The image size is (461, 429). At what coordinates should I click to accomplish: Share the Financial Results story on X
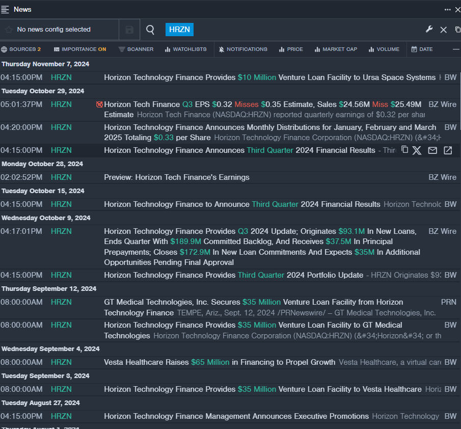click(417, 150)
